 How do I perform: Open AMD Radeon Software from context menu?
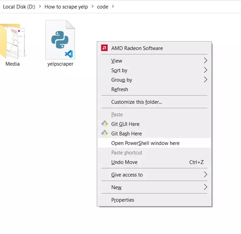tap(154, 48)
